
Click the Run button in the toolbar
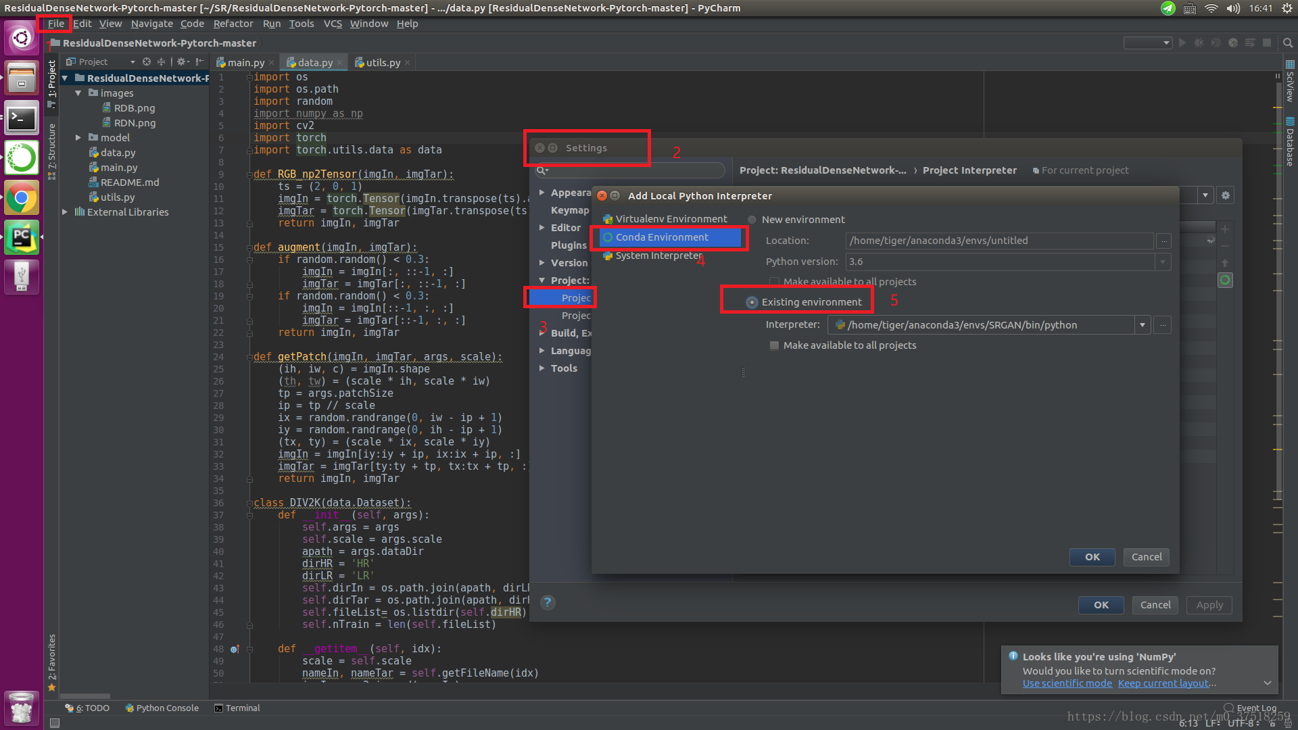click(x=1182, y=43)
